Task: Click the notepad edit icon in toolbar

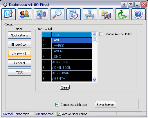Action: 8,14
